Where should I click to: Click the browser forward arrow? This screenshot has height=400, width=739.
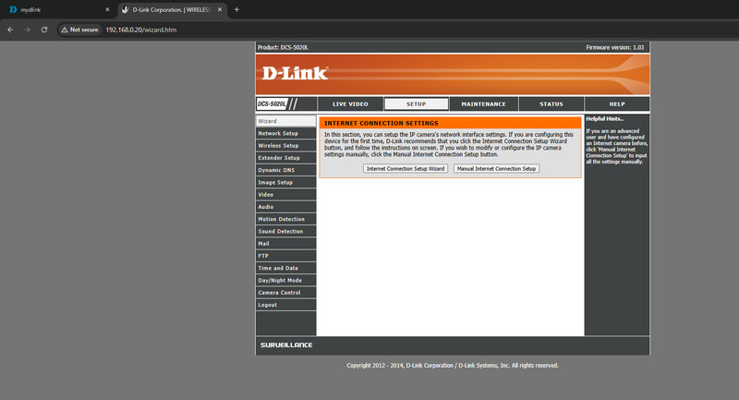click(27, 30)
